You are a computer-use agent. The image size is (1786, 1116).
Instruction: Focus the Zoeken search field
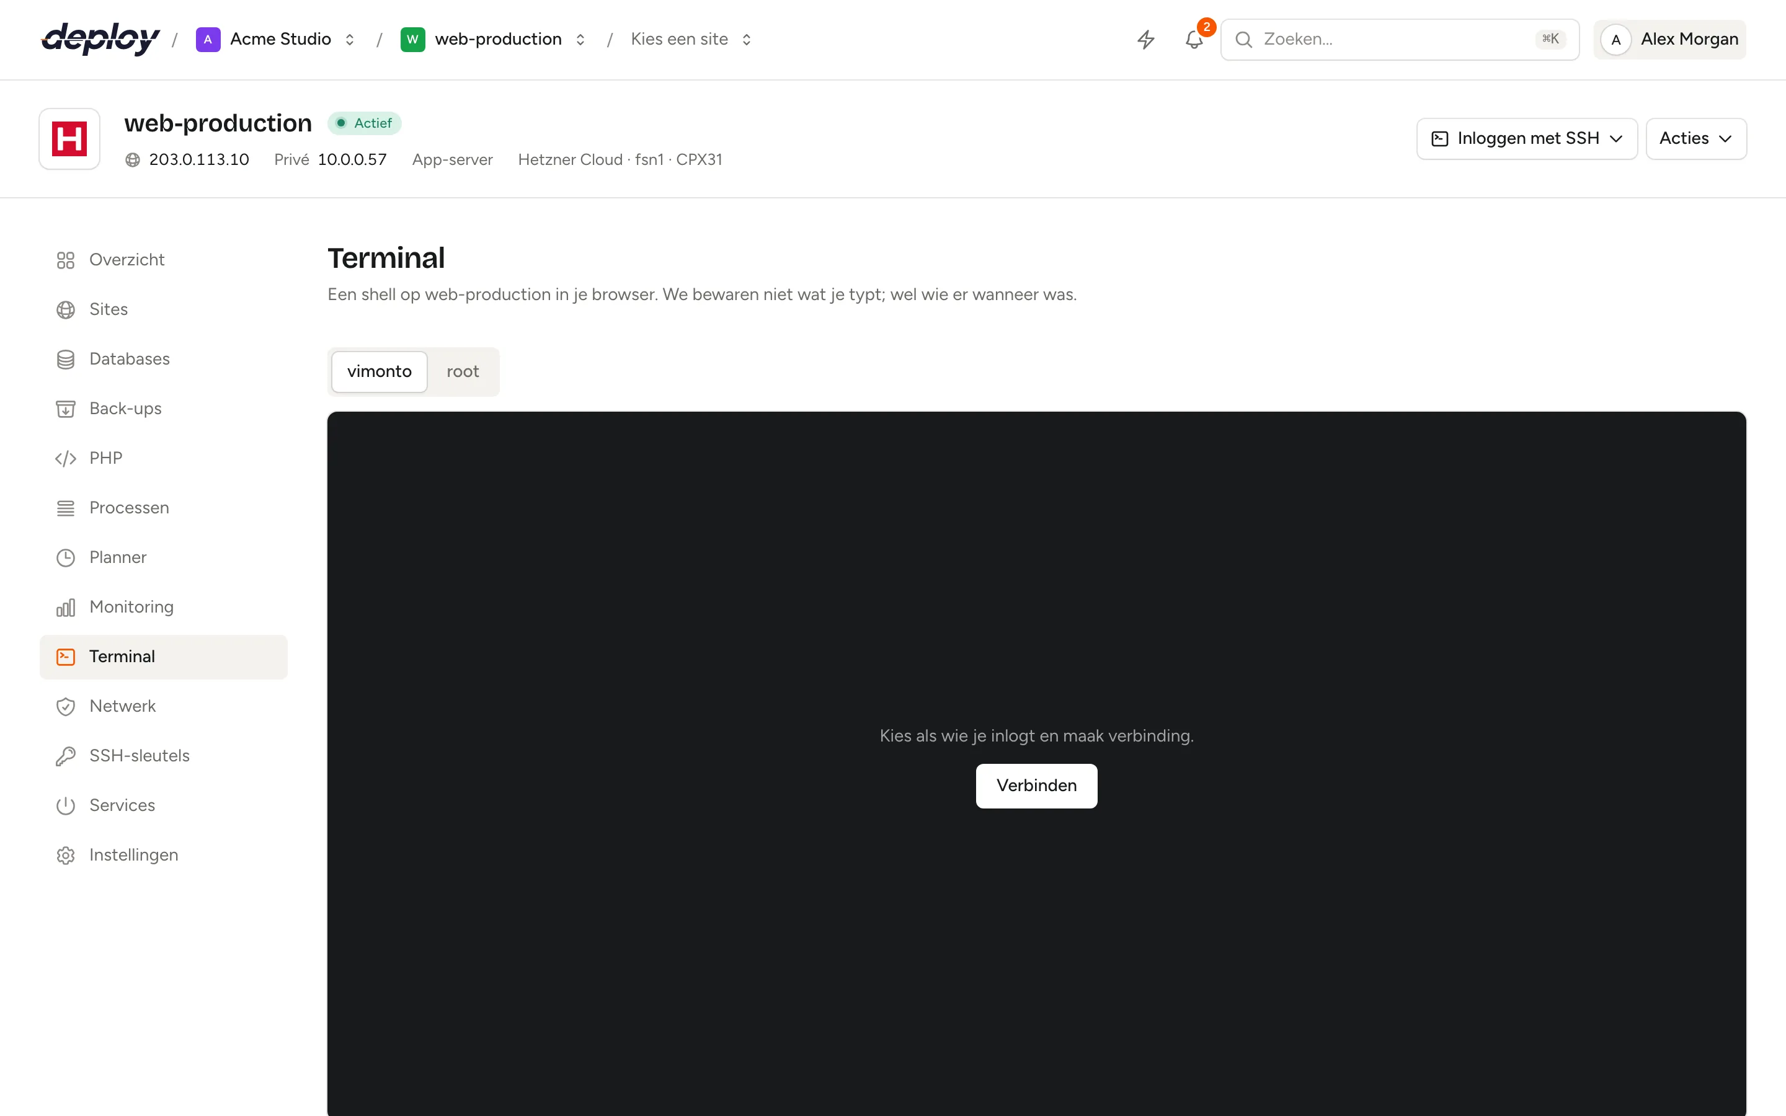pyautogui.click(x=1399, y=39)
